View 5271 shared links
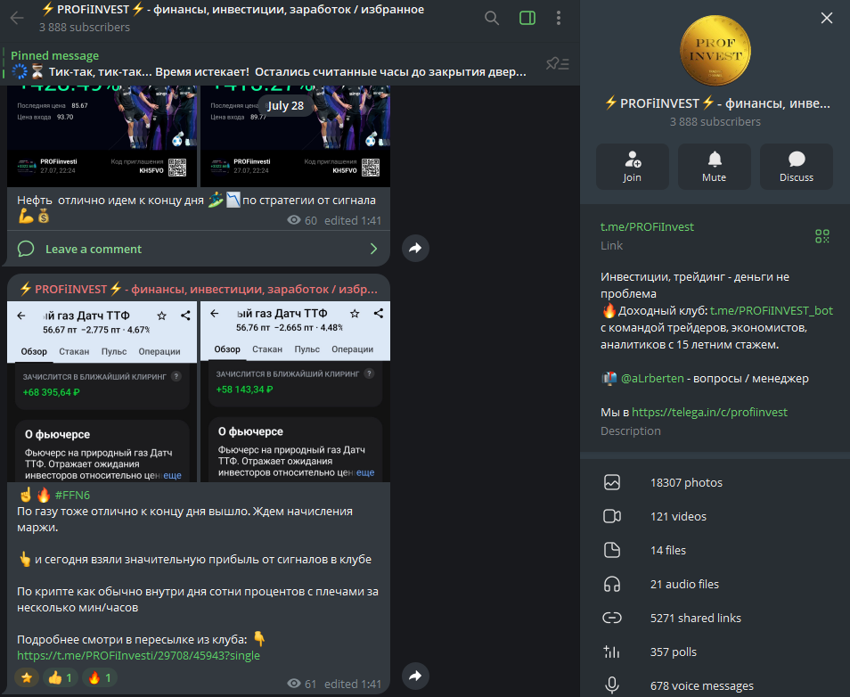 (x=715, y=618)
